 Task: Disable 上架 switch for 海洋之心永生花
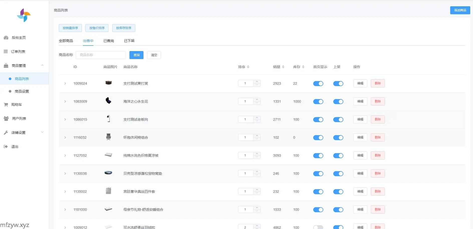[338, 102]
